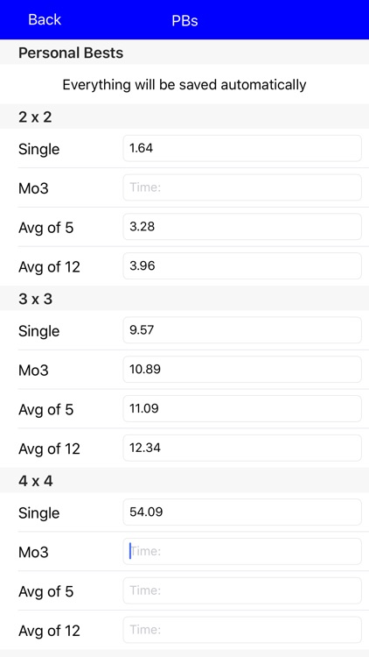Tap the empty 4 x 4 Avg of 5 field

[x=242, y=590]
